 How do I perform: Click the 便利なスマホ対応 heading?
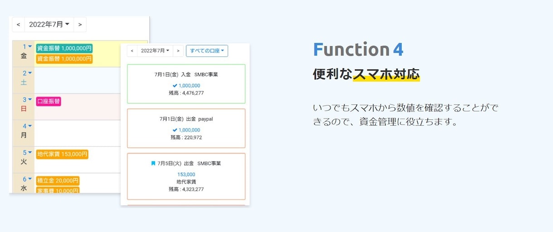point(366,74)
